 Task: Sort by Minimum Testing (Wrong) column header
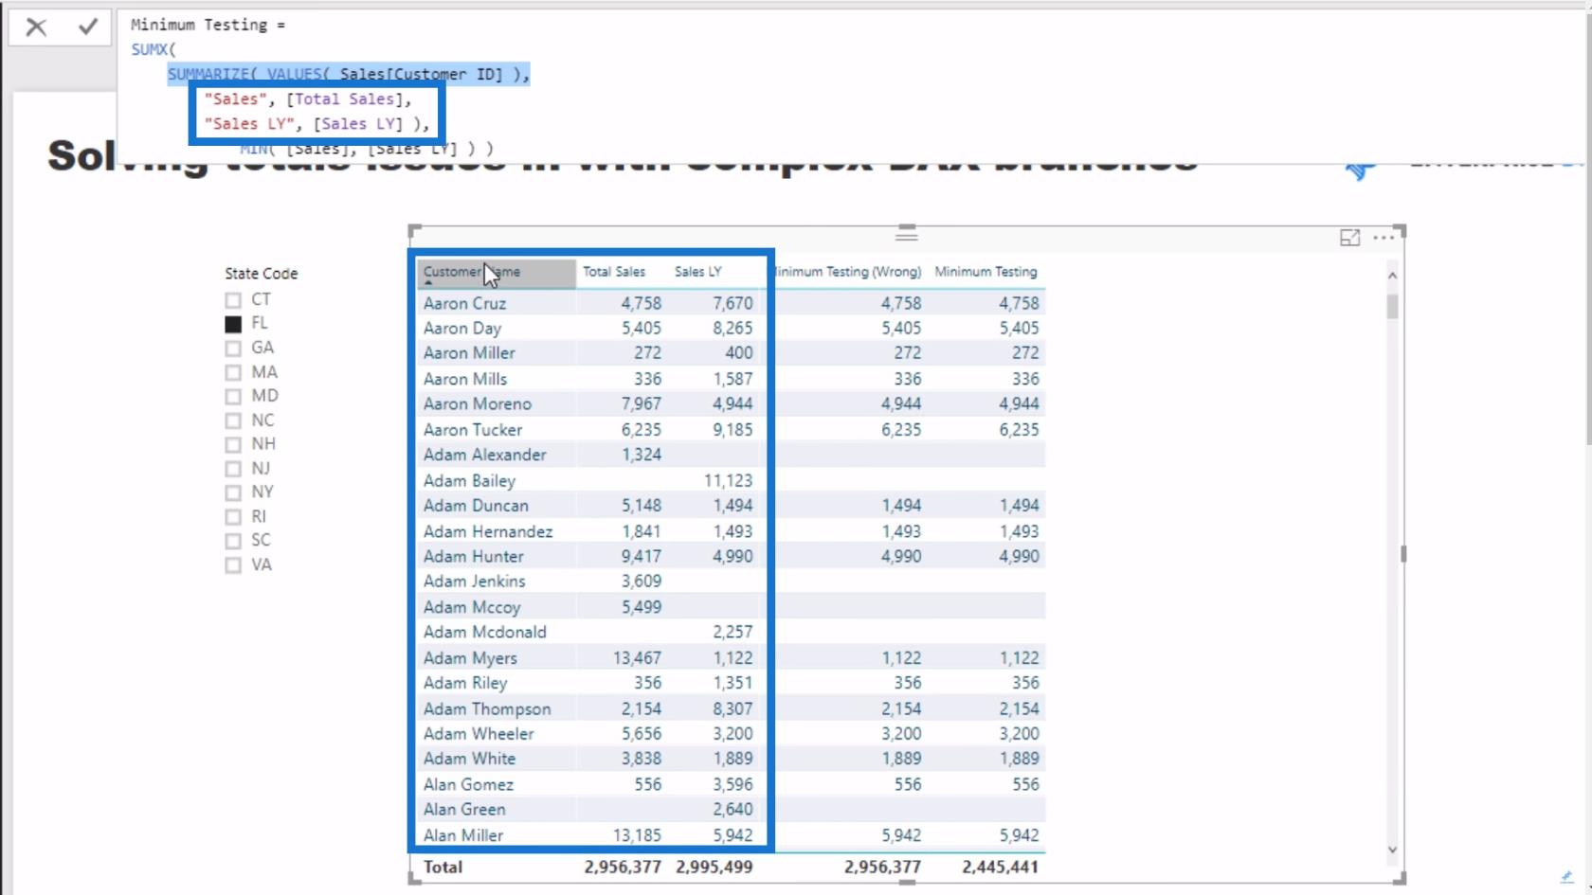point(849,272)
